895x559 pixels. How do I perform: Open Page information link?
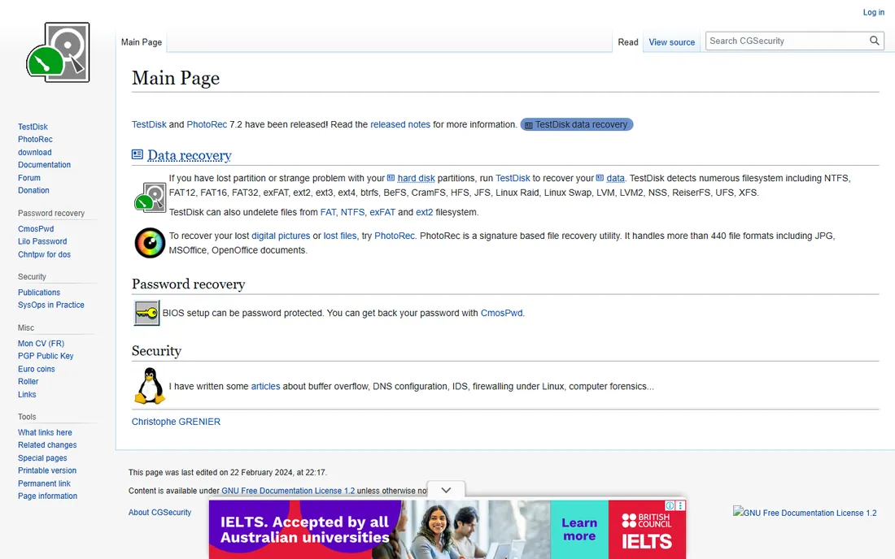point(47,496)
